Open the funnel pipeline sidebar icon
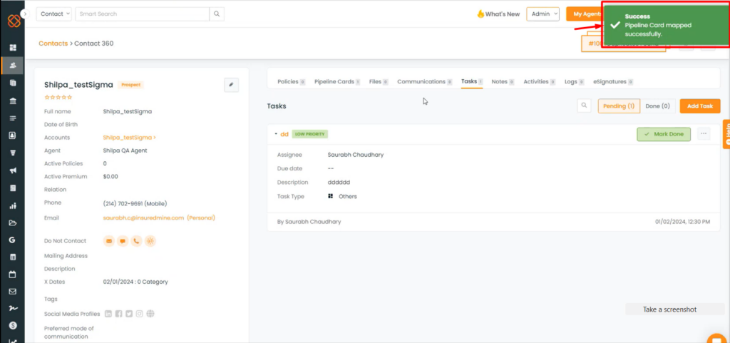This screenshot has height=343, width=730. 13,153
